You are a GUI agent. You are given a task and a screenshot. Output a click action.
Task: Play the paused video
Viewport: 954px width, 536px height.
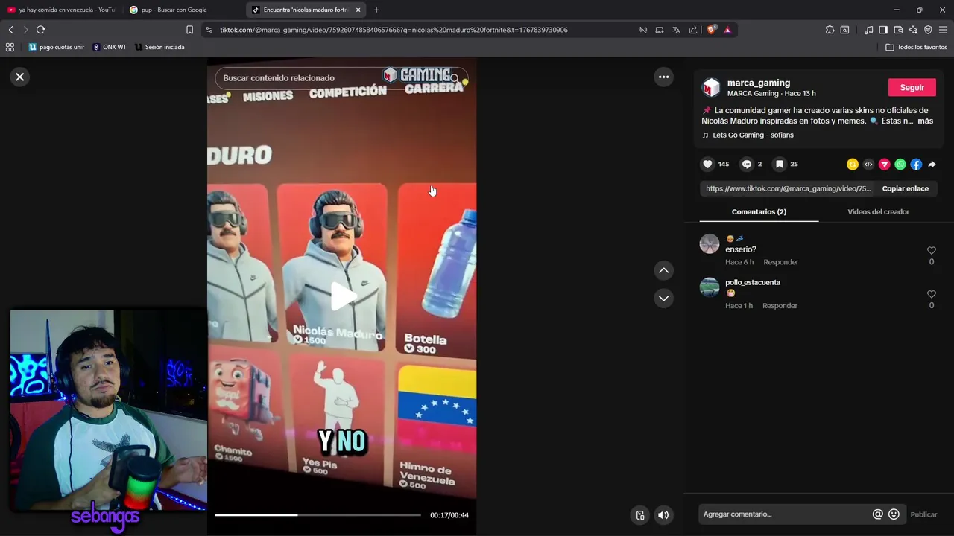point(342,296)
